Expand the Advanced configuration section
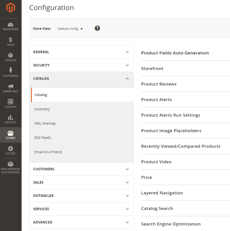Viewport: 230px width, 231px height. point(81,222)
